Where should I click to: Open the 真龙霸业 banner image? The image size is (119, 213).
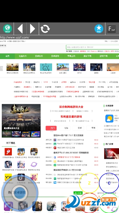tap(21, 118)
